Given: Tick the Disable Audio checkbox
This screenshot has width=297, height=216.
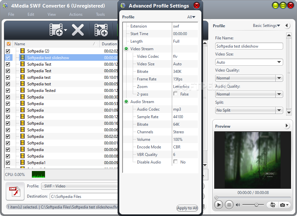Looking at the screenshot, I should coord(175,162).
